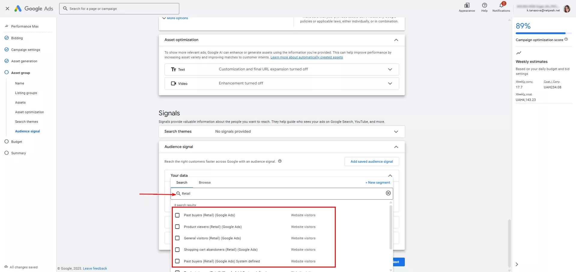
Task: Open the Help icon menu
Action: pyautogui.click(x=484, y=5)
